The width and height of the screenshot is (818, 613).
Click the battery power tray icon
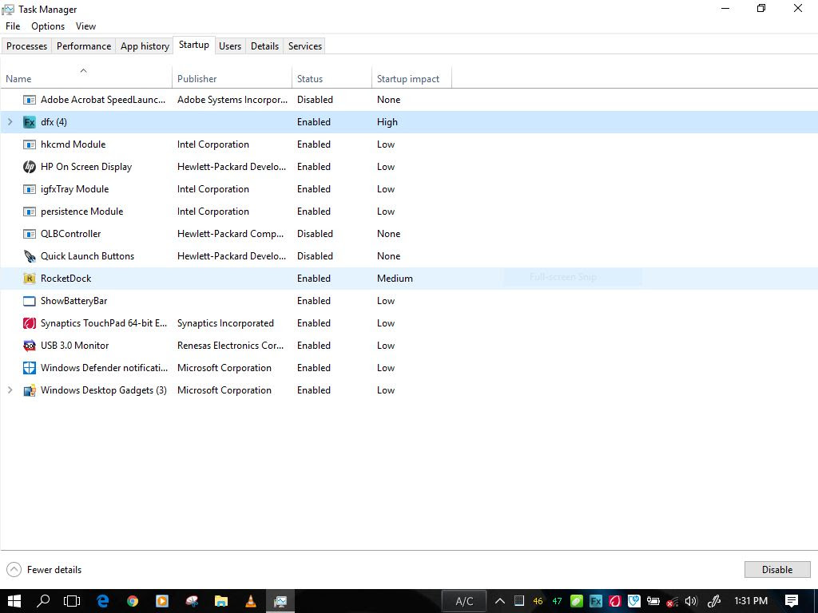[x=653, y=601]
